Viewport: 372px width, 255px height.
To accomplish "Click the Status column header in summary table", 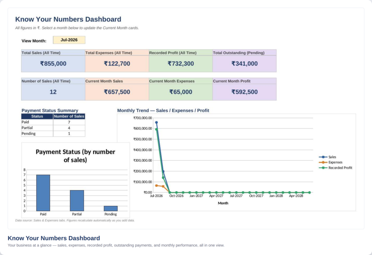I will pyautogui.click(x=37, y=116).
